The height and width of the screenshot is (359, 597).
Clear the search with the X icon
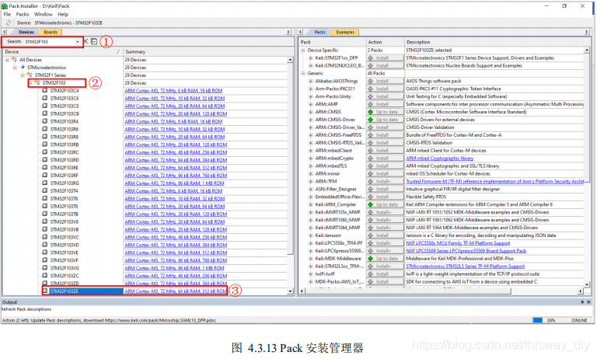[86, 41]
